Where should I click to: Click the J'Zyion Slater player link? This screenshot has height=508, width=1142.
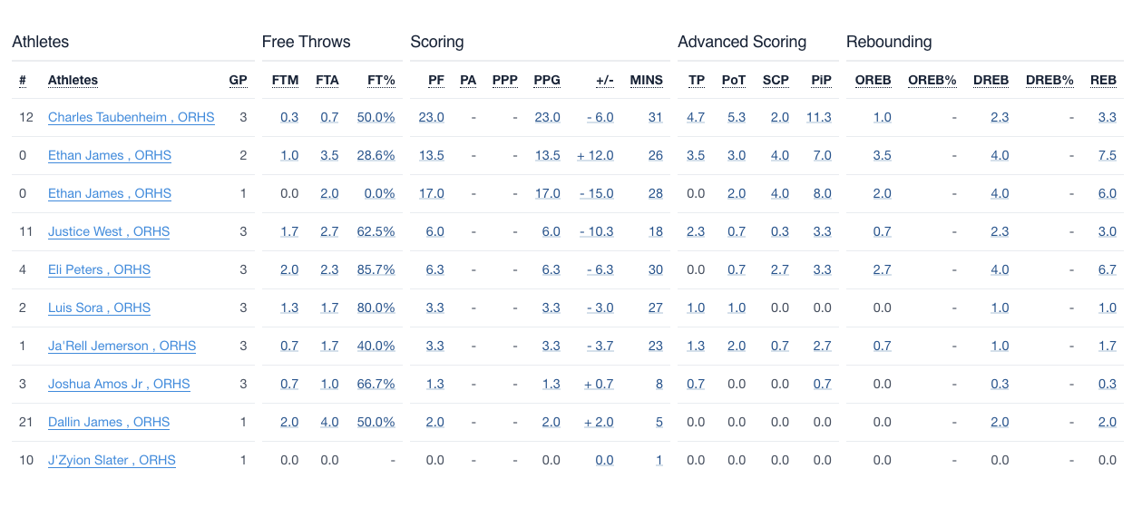coord(112,460)
